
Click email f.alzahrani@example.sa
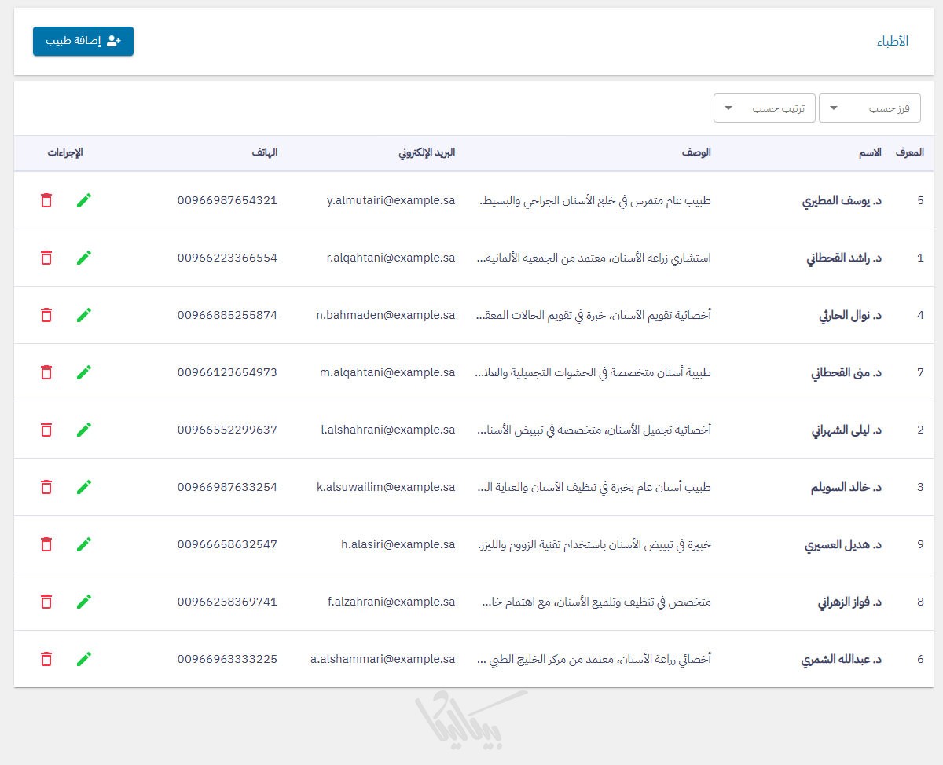pyautogui.click(x=391, y=602)
